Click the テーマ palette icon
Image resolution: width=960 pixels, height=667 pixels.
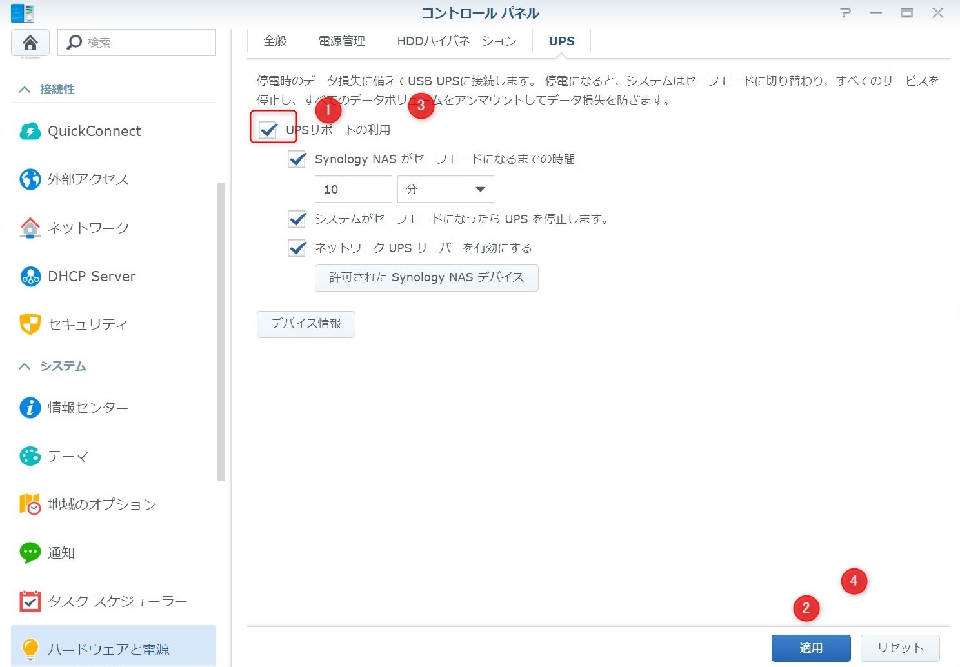(x=30, y=456)
